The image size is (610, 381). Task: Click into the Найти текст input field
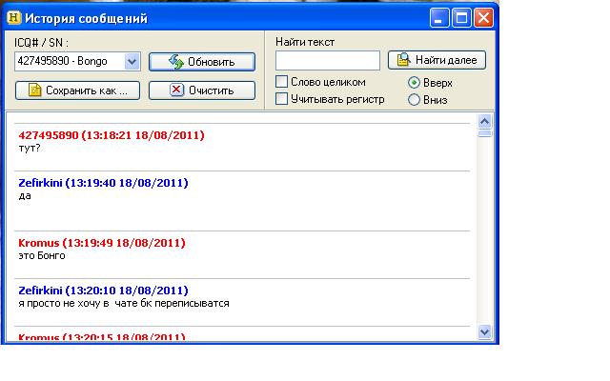tap(328, 60)
